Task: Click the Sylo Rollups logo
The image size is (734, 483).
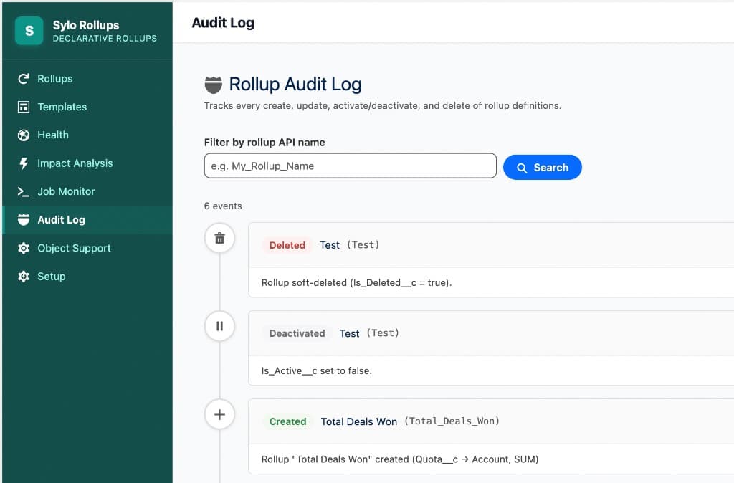Action: (x=29, y=31)
